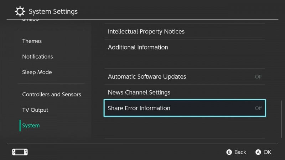Click the OK label in the footer
The height and width of the screenshot is (160, 285).
[268, 152]
